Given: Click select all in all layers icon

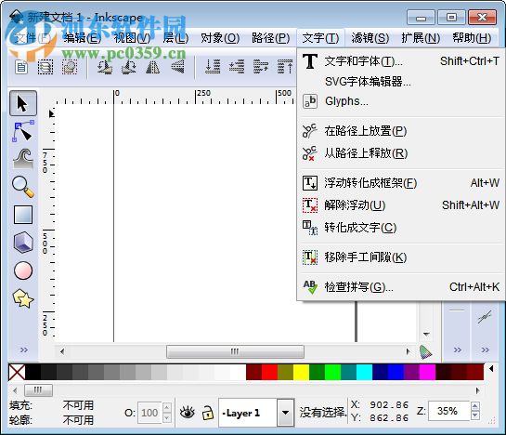Looking at the screenshot, I should point(45,68).
